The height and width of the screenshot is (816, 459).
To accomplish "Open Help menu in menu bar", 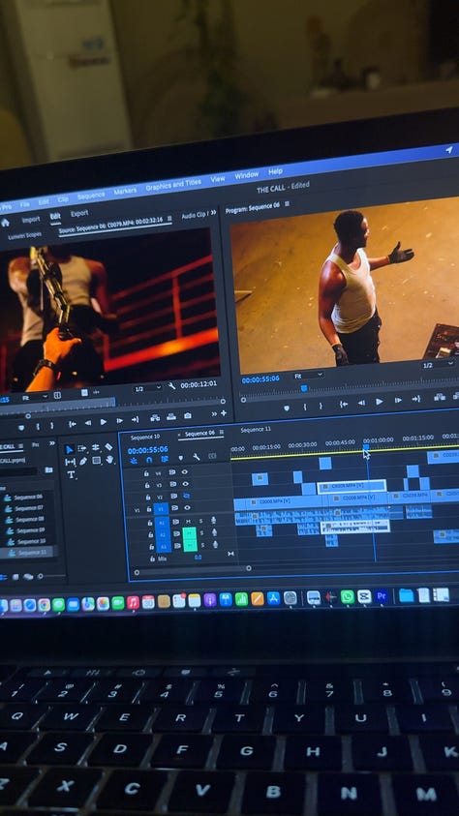I will (x=275, y=171).
